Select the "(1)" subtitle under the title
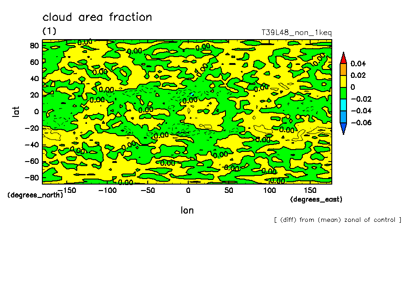Image resolution: width=416 pixels, height=301 pixels. [x=49, y=31]
